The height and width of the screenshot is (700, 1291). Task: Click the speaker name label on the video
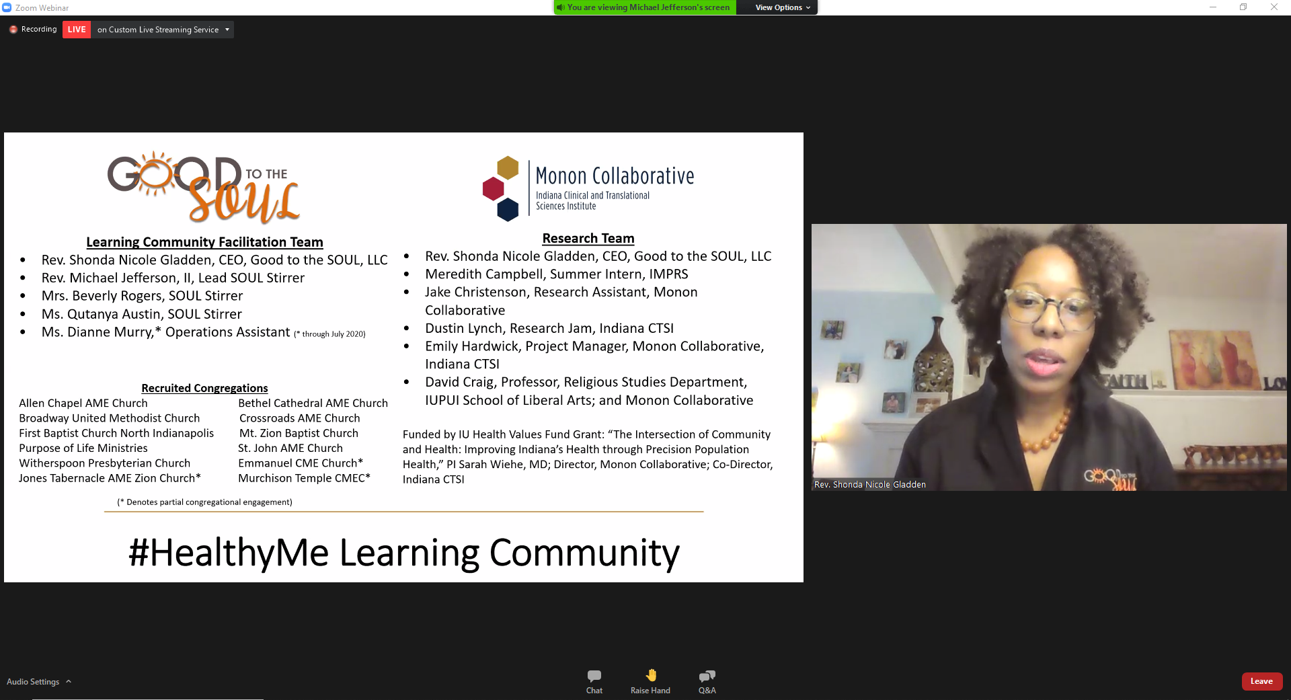(869, 484)
